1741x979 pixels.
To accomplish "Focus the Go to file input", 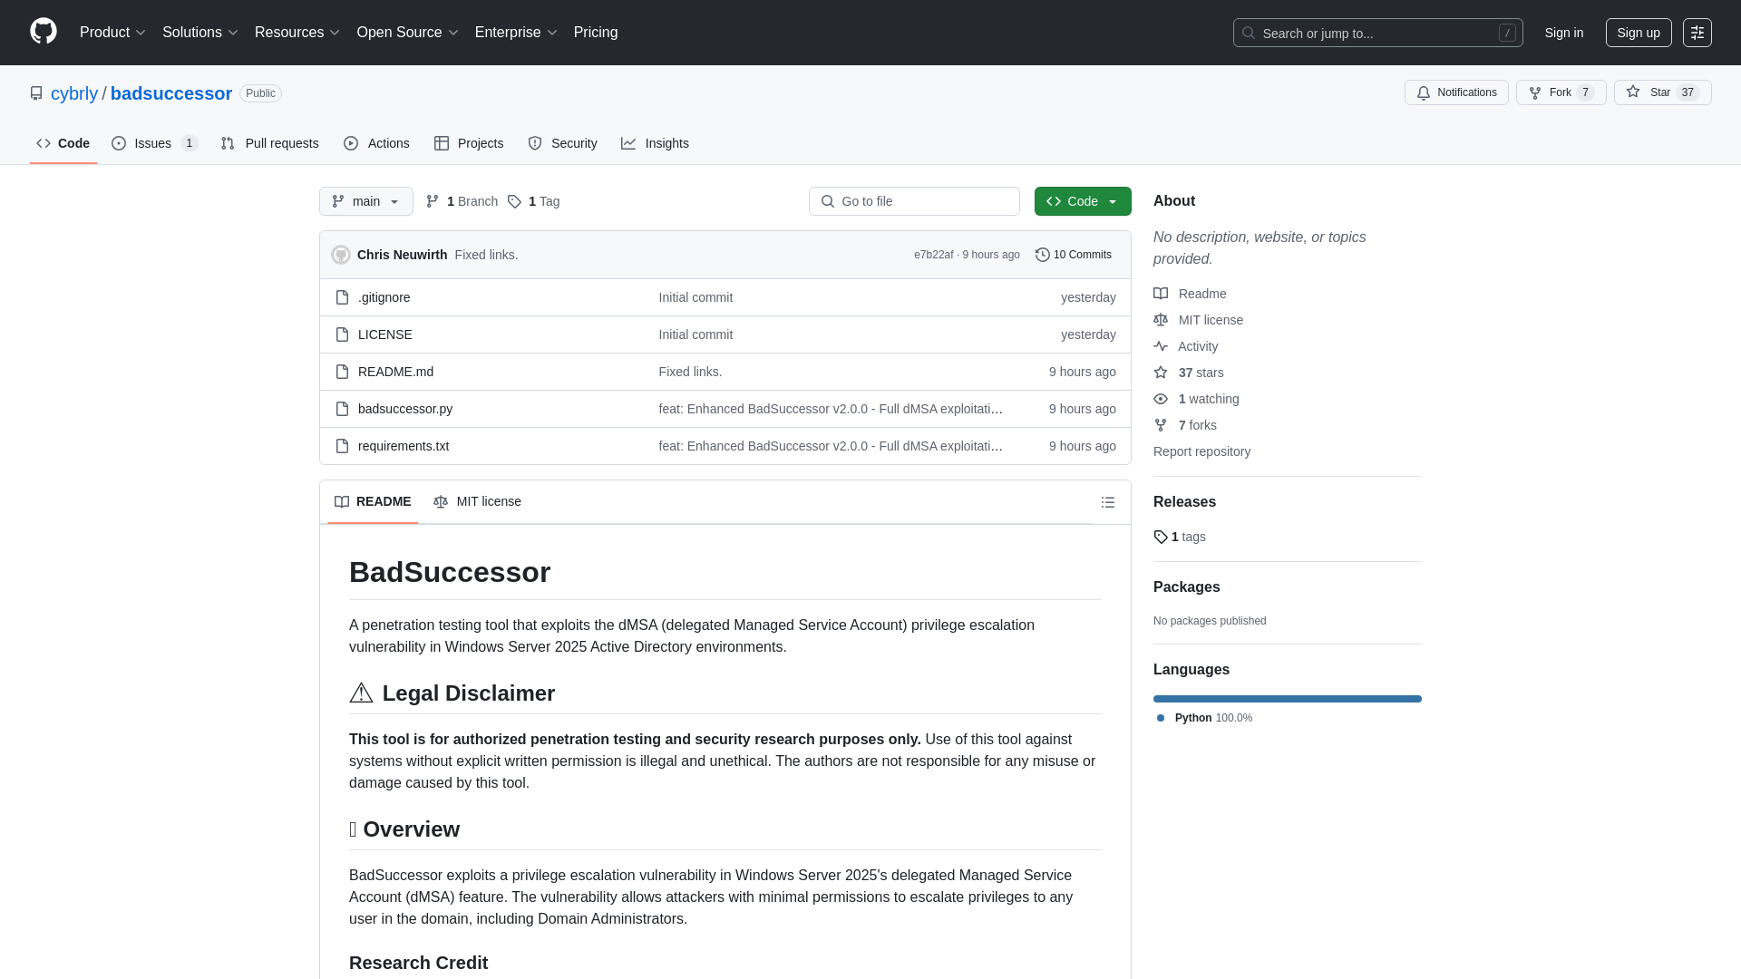I will coord(914,201).
